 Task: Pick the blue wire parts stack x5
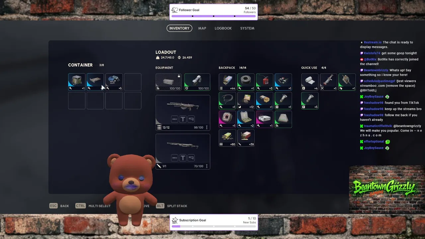click(114, 82)
